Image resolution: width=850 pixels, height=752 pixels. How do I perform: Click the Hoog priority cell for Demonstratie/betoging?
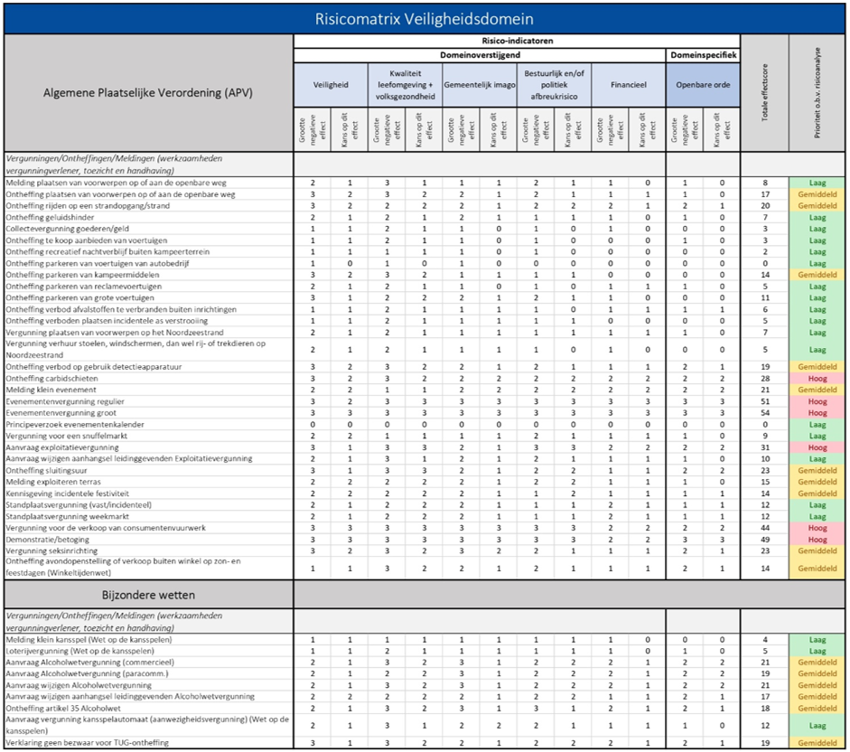coord(817,539)
